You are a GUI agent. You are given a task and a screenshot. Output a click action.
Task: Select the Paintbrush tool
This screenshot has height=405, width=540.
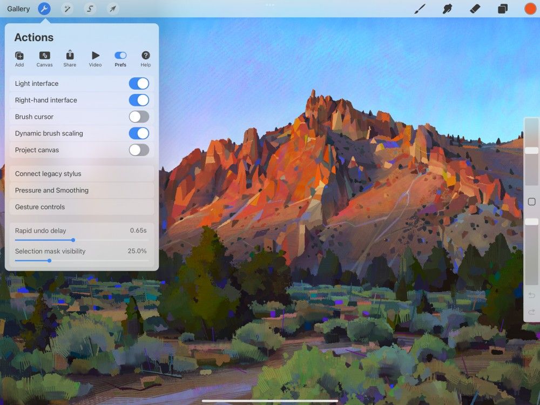click(420, 9)
